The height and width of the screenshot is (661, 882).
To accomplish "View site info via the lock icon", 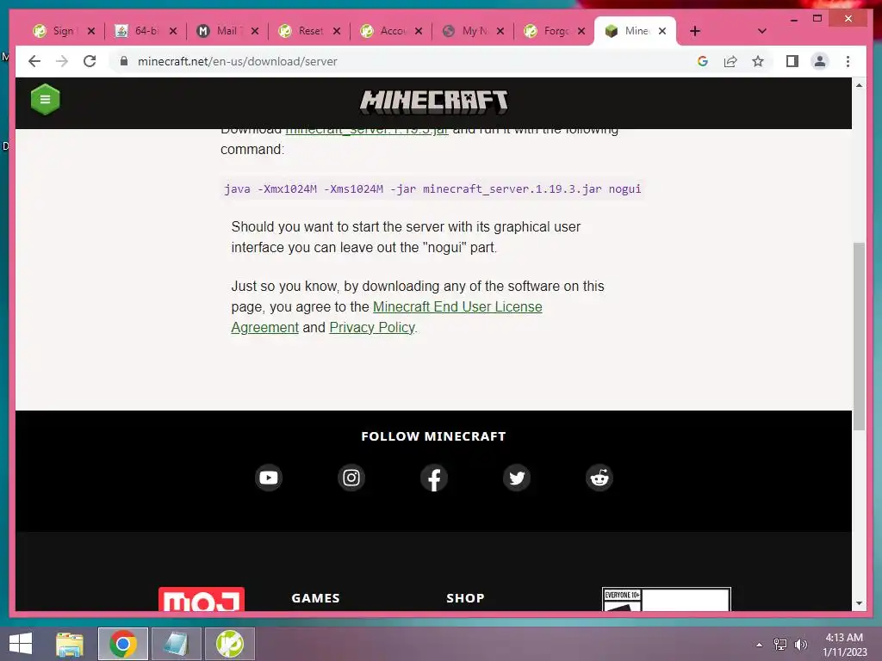I will click(x=124, y=61).
